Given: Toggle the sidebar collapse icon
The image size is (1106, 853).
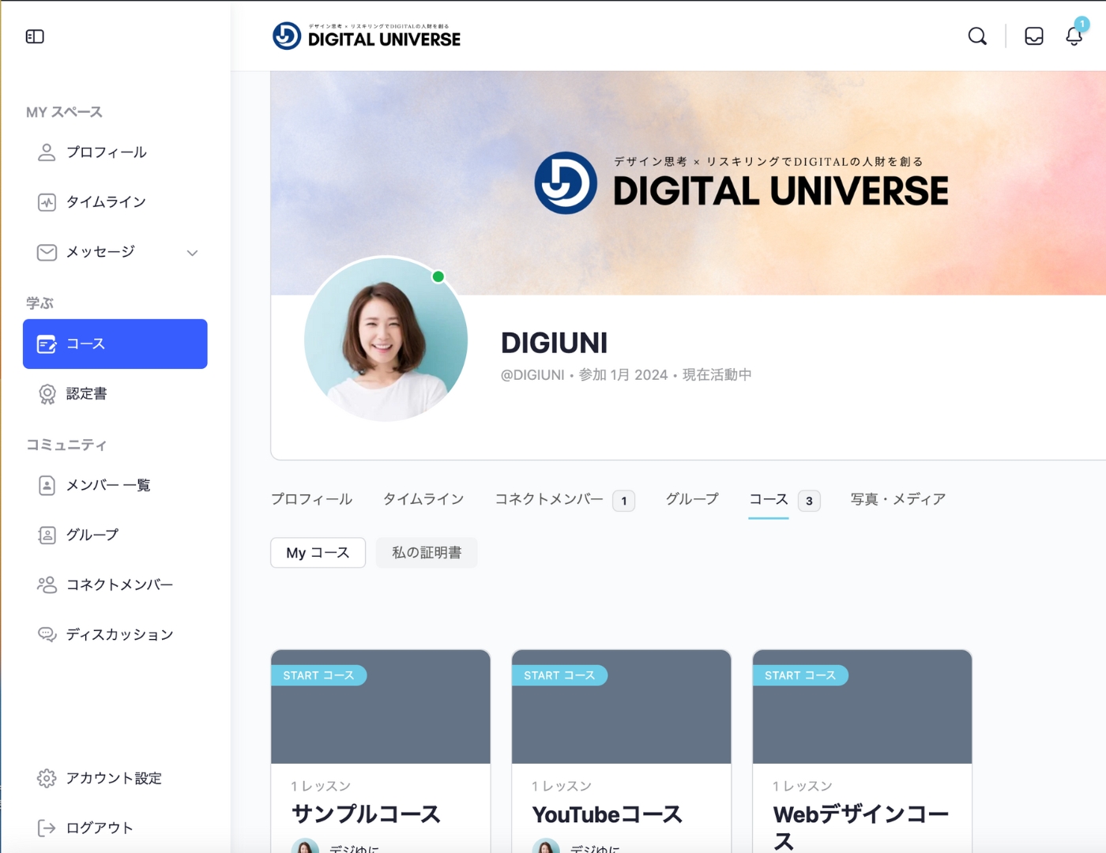Looking at the screenshot, I should (x=35, y=36).
